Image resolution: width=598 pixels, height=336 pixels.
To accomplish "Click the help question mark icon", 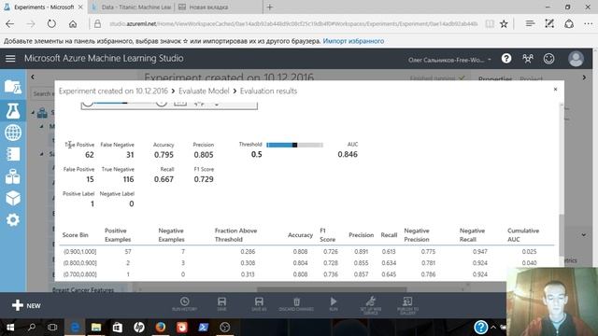I will point(506,58).
